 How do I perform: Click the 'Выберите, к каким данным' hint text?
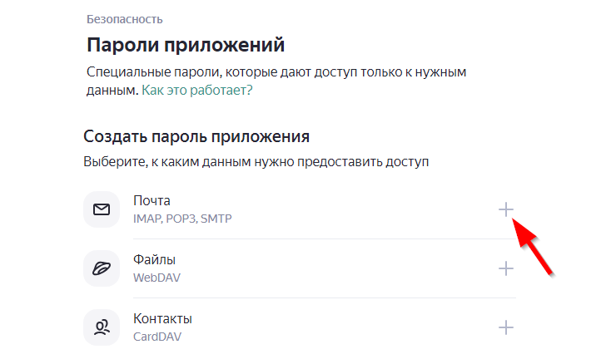[x=256, y=161]
